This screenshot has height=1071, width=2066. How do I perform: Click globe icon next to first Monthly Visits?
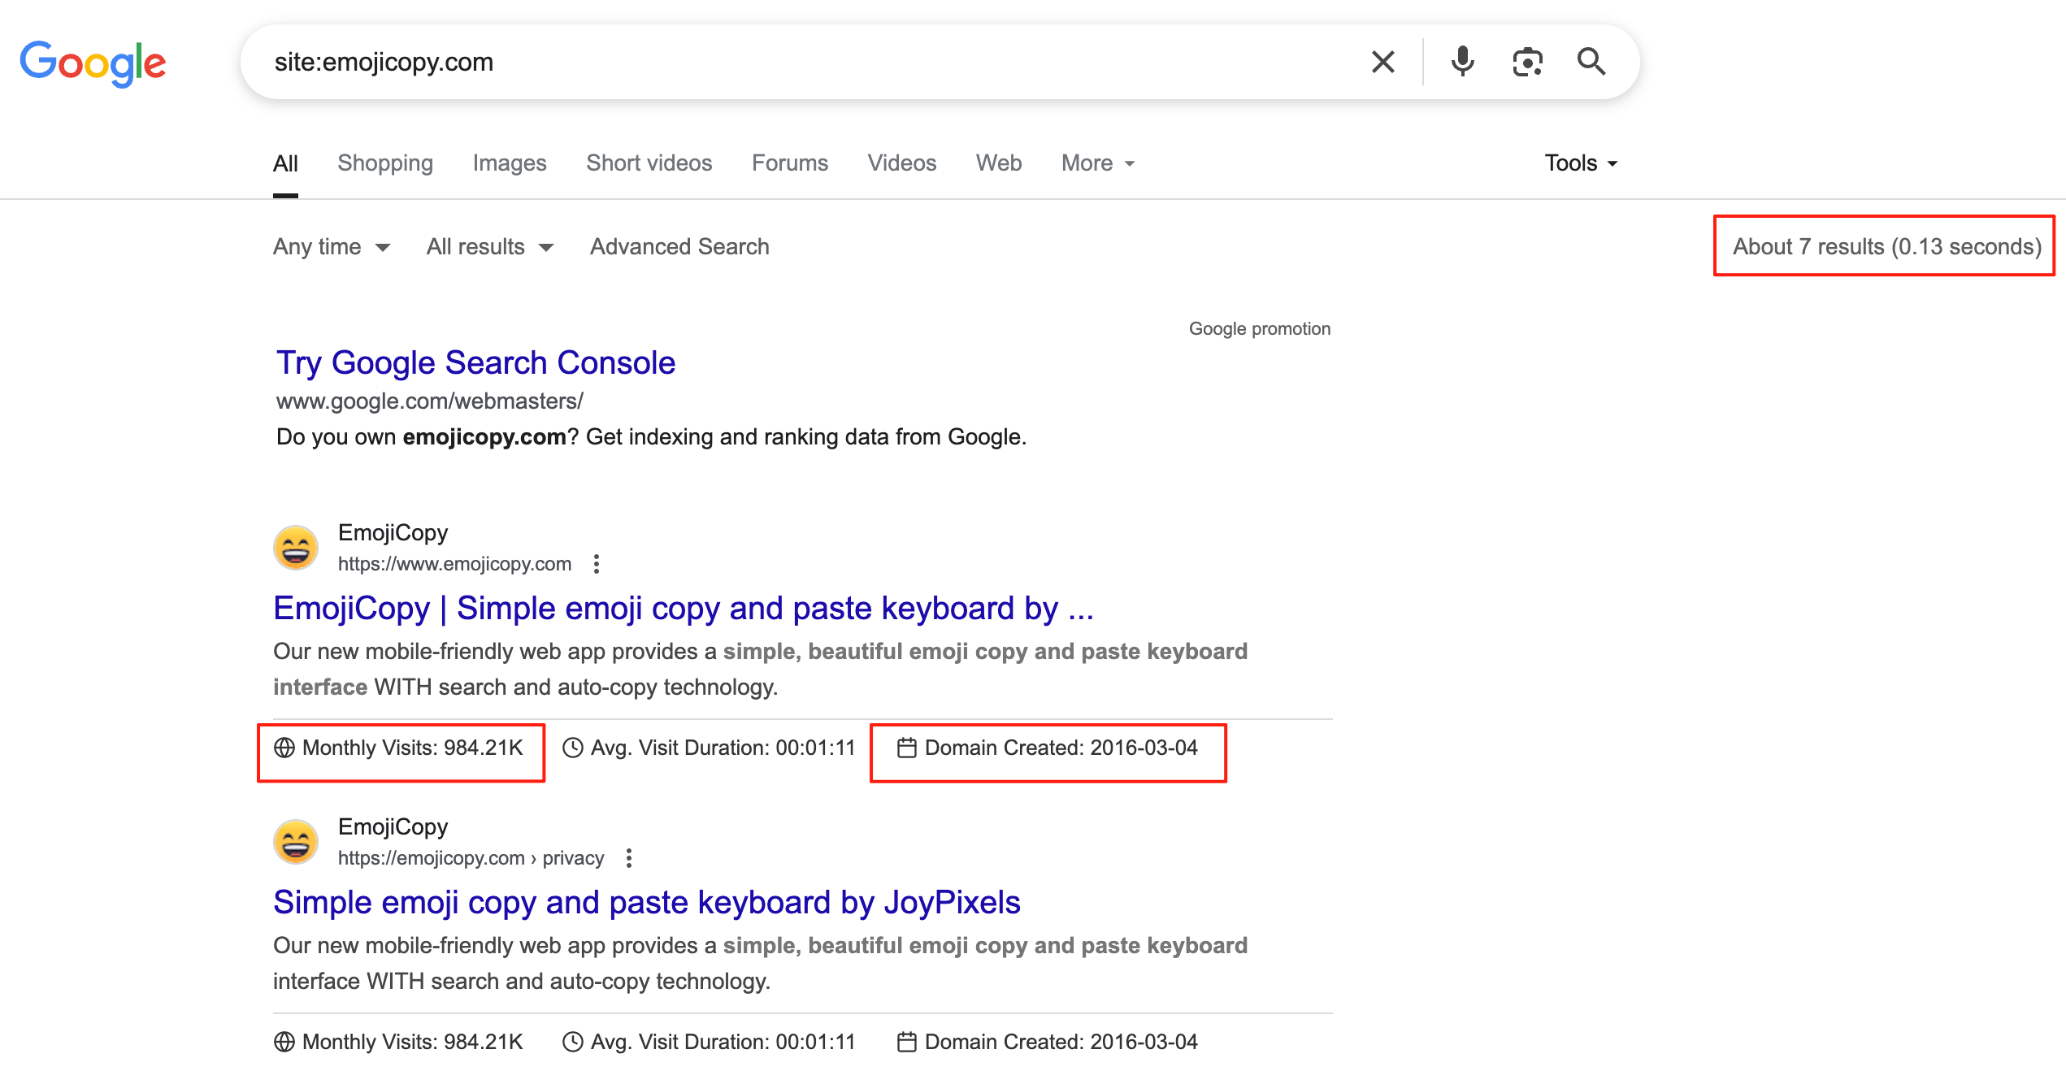284,748
